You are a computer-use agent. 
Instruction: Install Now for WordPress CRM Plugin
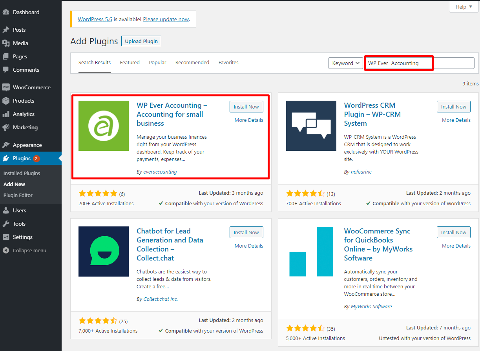click(454, 107)
